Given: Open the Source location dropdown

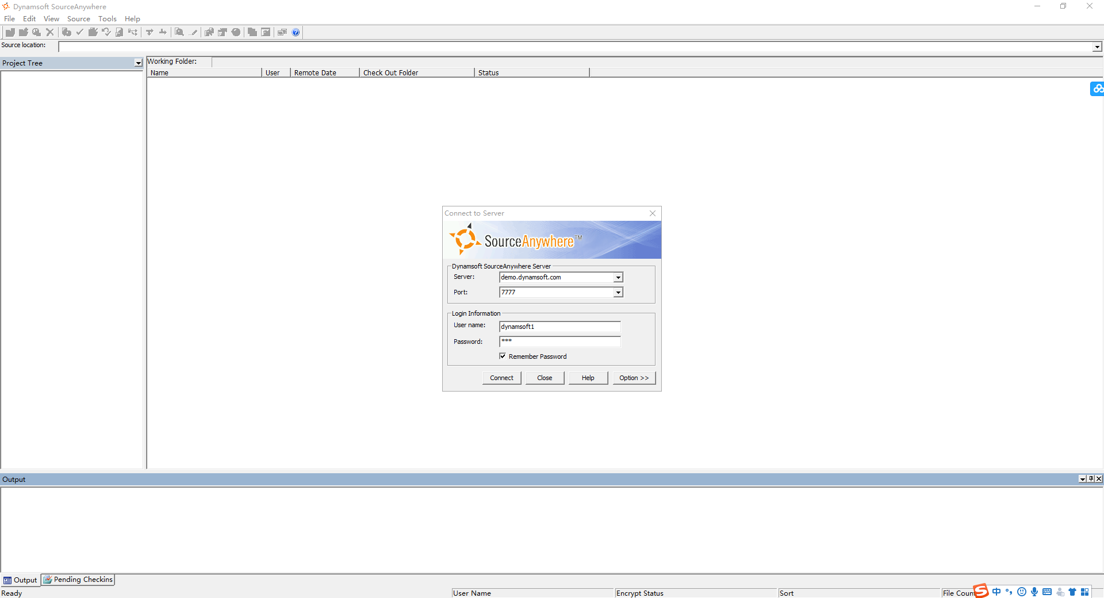Looking at the screenshot, I should click(x=1097, y=47).
